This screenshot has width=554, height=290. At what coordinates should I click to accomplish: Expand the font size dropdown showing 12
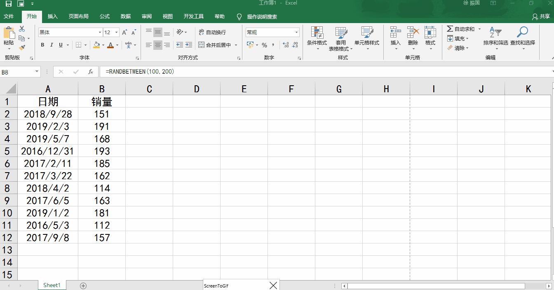point(117,32)
